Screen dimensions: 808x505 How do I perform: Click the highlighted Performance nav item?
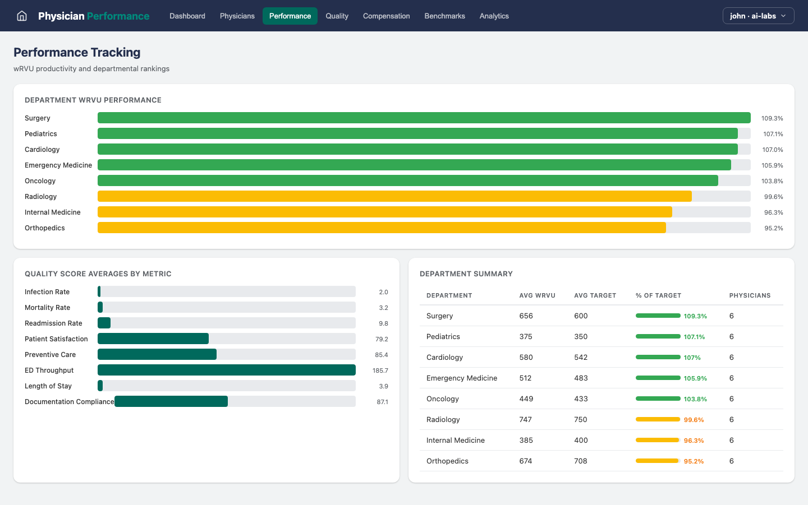pyautogui.click(x=290, y=16)
